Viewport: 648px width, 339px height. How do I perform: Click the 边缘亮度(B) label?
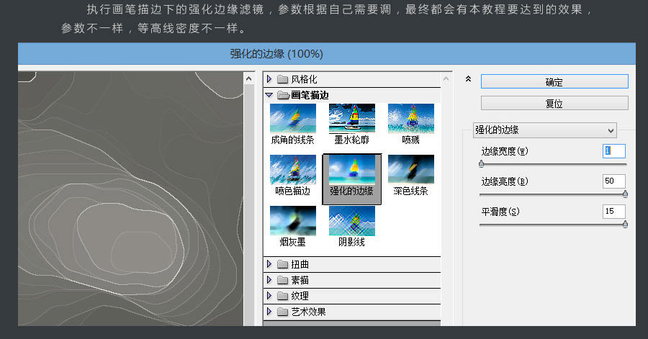(505, 181)
